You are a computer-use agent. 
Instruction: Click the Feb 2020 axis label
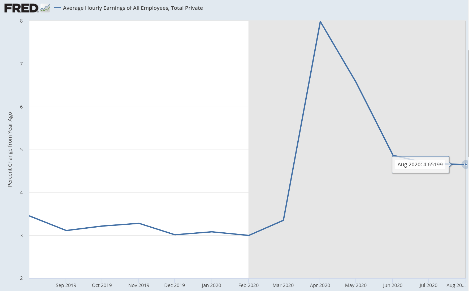click(x=249, y=285)
